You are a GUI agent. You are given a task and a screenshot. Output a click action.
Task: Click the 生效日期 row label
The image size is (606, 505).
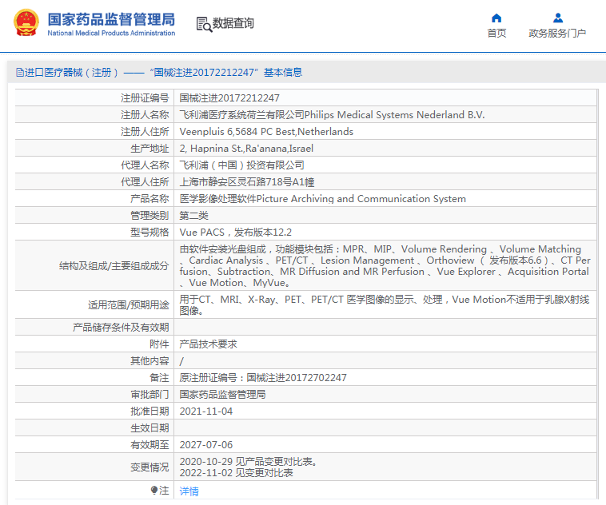tap(150, 428)
